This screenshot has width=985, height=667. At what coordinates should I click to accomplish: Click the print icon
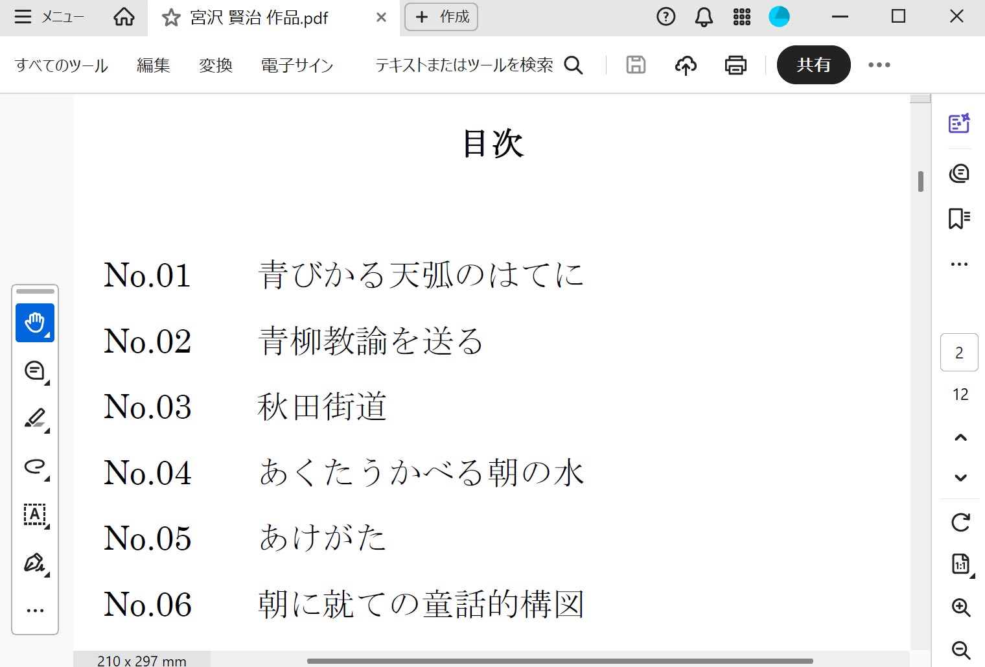[736, 65]
